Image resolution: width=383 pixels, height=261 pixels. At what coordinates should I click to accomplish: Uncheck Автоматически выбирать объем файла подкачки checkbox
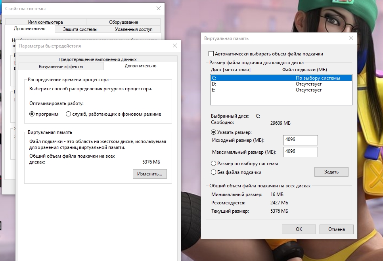click(211, 54)
